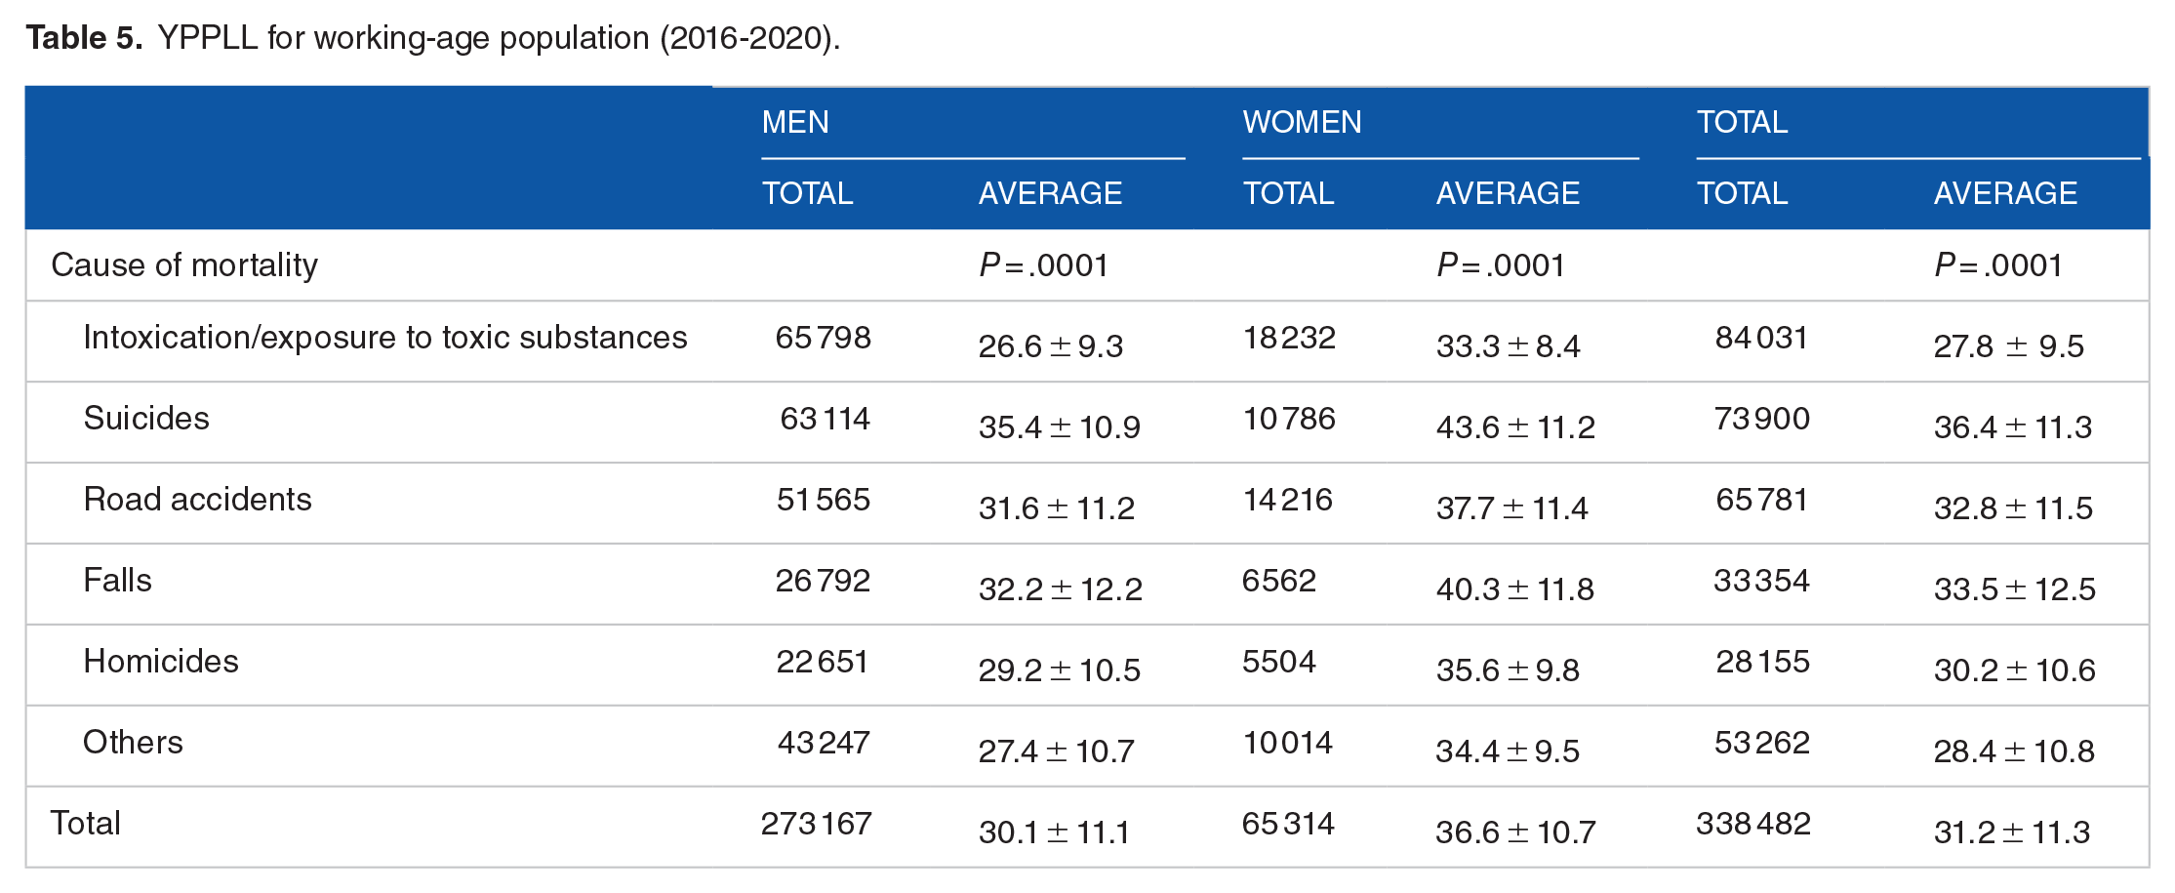Select the overall average 31.2 ± 11.3
The width and height of the screenshot is (2175, 893).
pyautogui.click(x=2012, y=832)
